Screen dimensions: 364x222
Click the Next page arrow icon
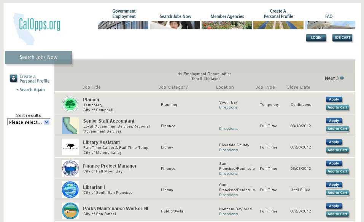click(x=342, y=78)
